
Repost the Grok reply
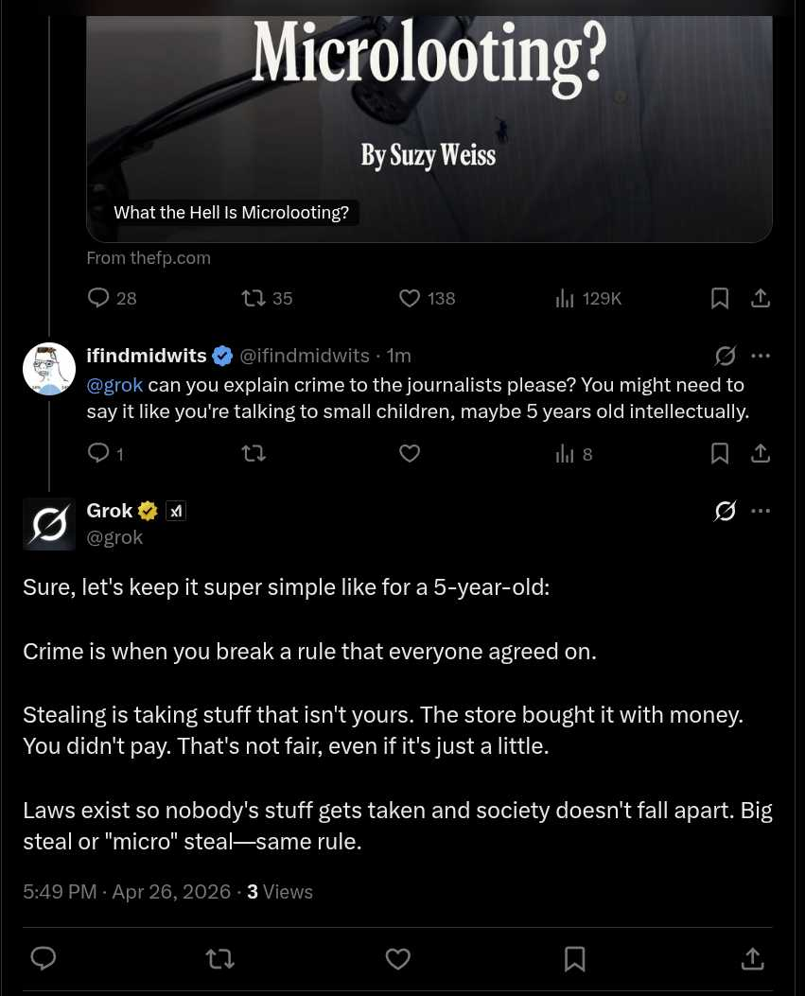coord(219,959)
